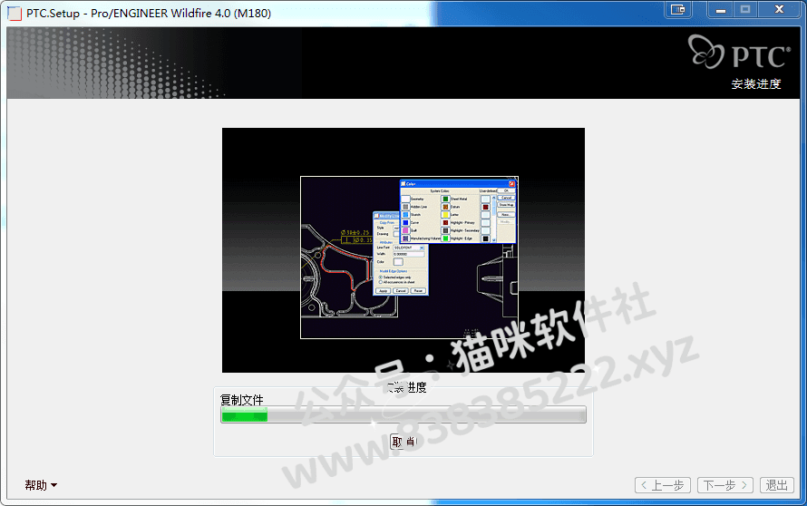Open the 帮助 help dropdown menu

coord(41,485)
